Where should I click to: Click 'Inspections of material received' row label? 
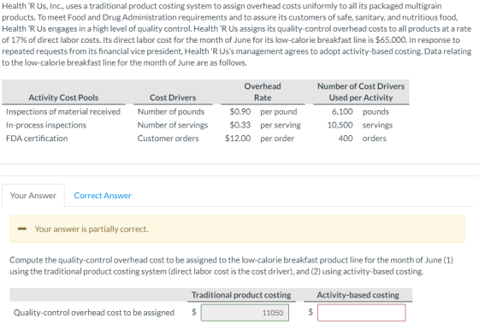click(63, 111)
